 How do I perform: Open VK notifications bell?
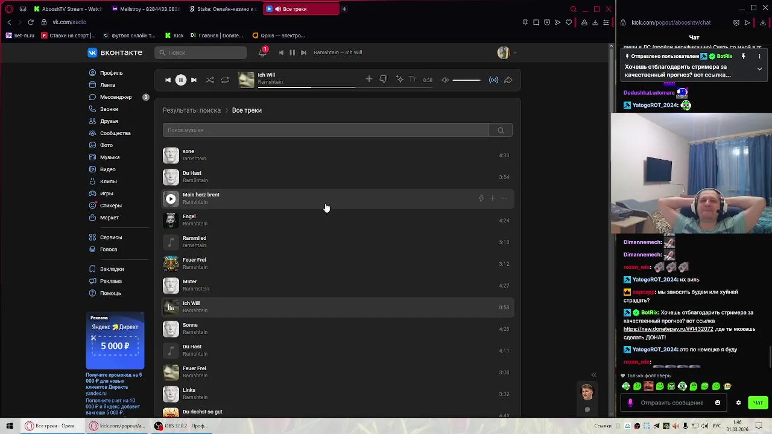pyautogui.click(x=262, y=52)
